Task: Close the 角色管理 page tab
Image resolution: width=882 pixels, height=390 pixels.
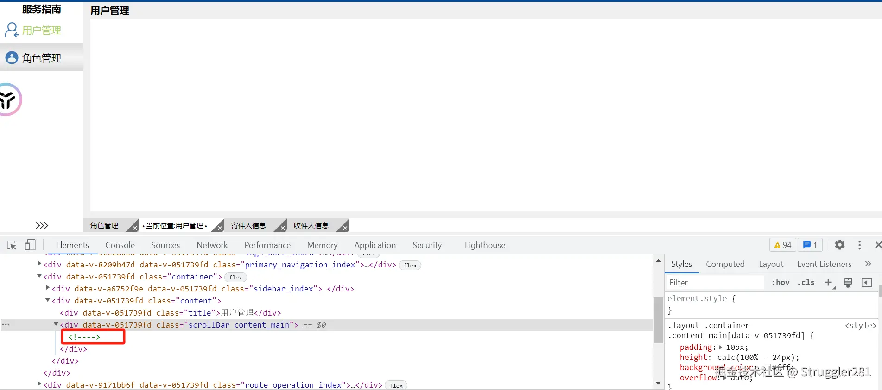Action: coord(134,228)
